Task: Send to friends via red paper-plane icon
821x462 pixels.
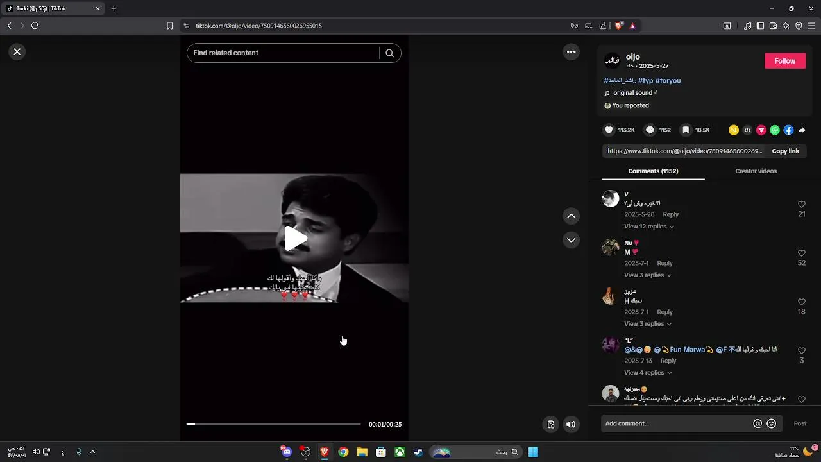Action: click(x=761, y=130)
